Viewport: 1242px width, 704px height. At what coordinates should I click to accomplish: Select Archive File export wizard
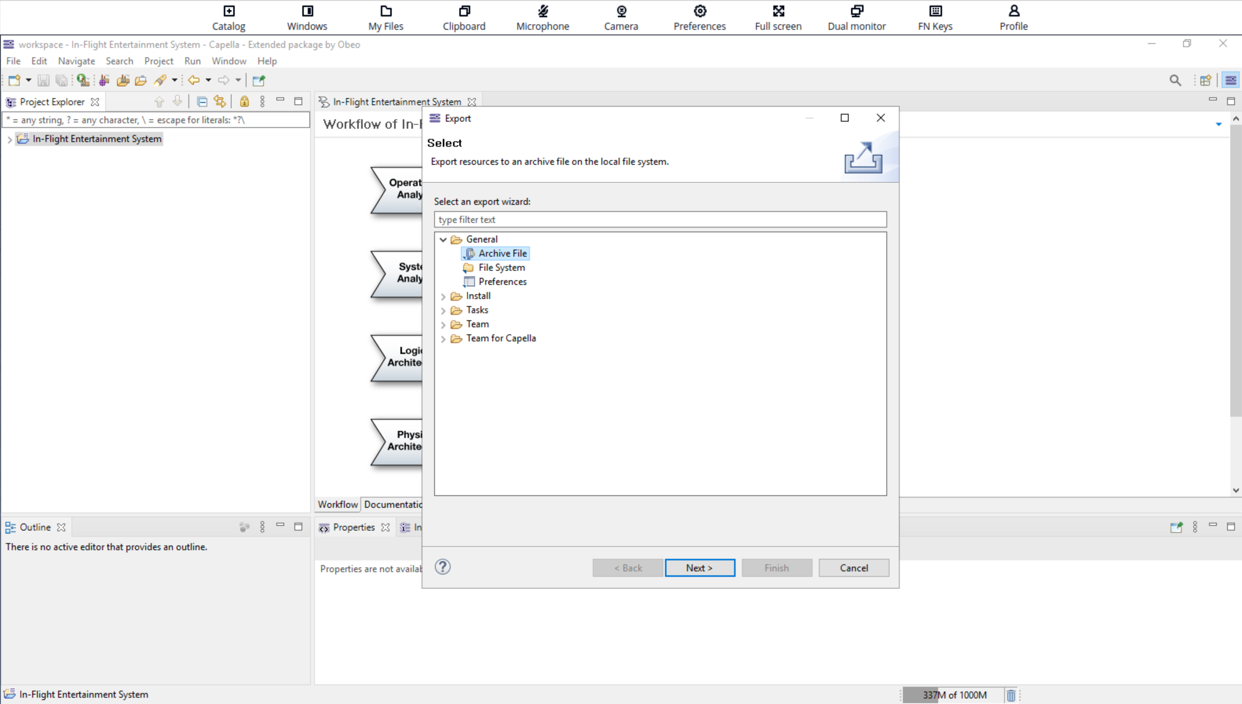coord(502,253)
